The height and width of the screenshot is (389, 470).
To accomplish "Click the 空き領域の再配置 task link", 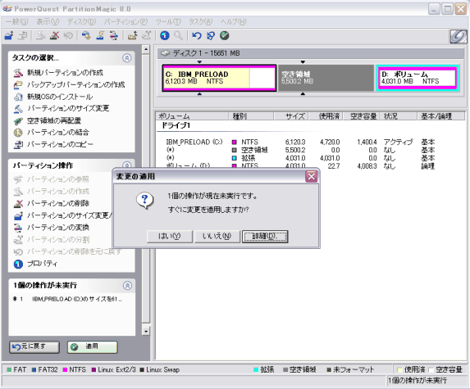I will [x=54, y=120].
